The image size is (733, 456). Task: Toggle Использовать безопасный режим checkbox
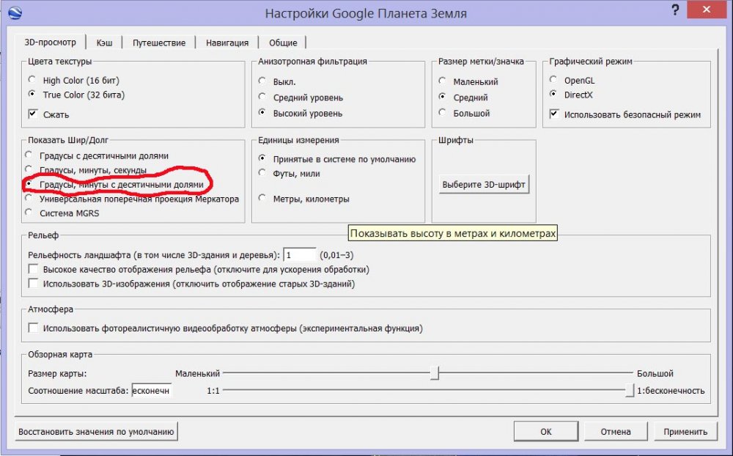coord(625,114)
